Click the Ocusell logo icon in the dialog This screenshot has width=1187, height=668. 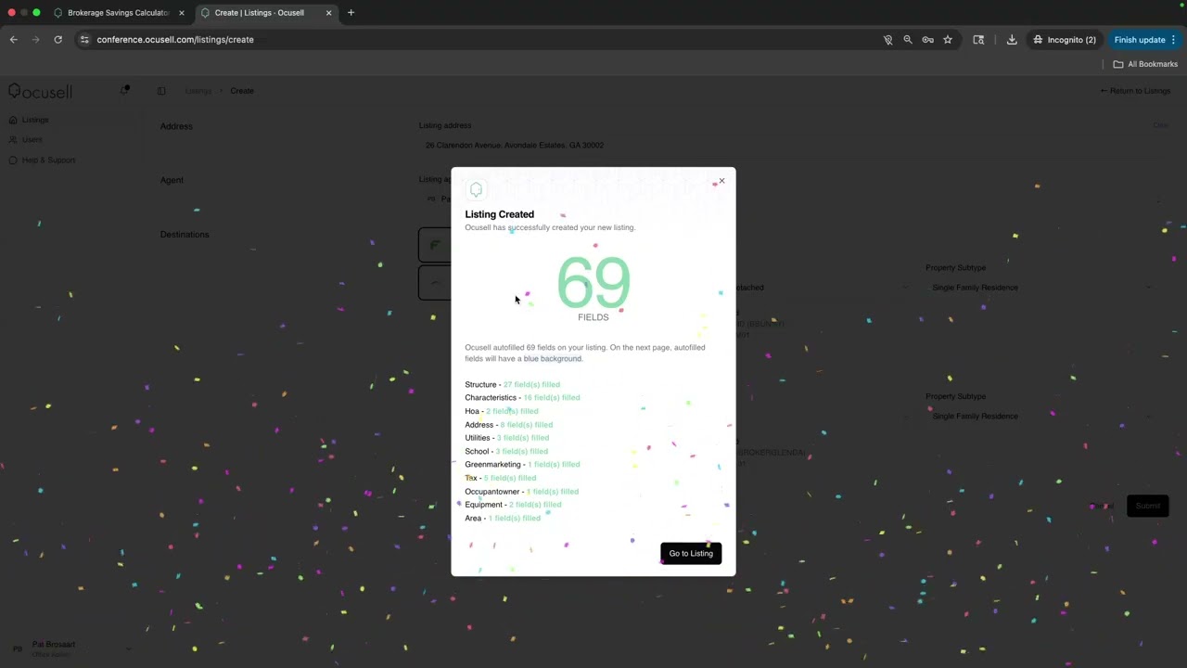476,190
